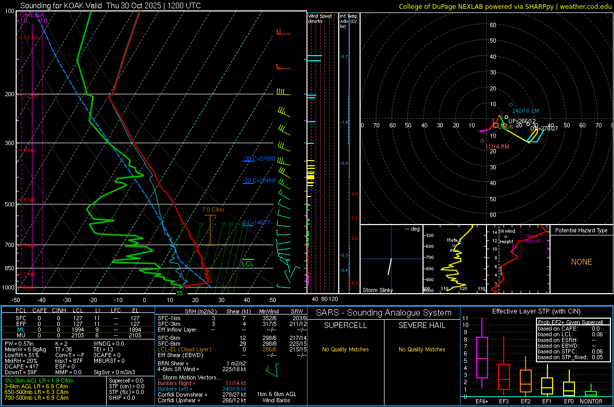Image resolution: width=614 pixels, height=407 pixels.
Task: Select the Classic Supercell annotation
Action: pos(531,239)
